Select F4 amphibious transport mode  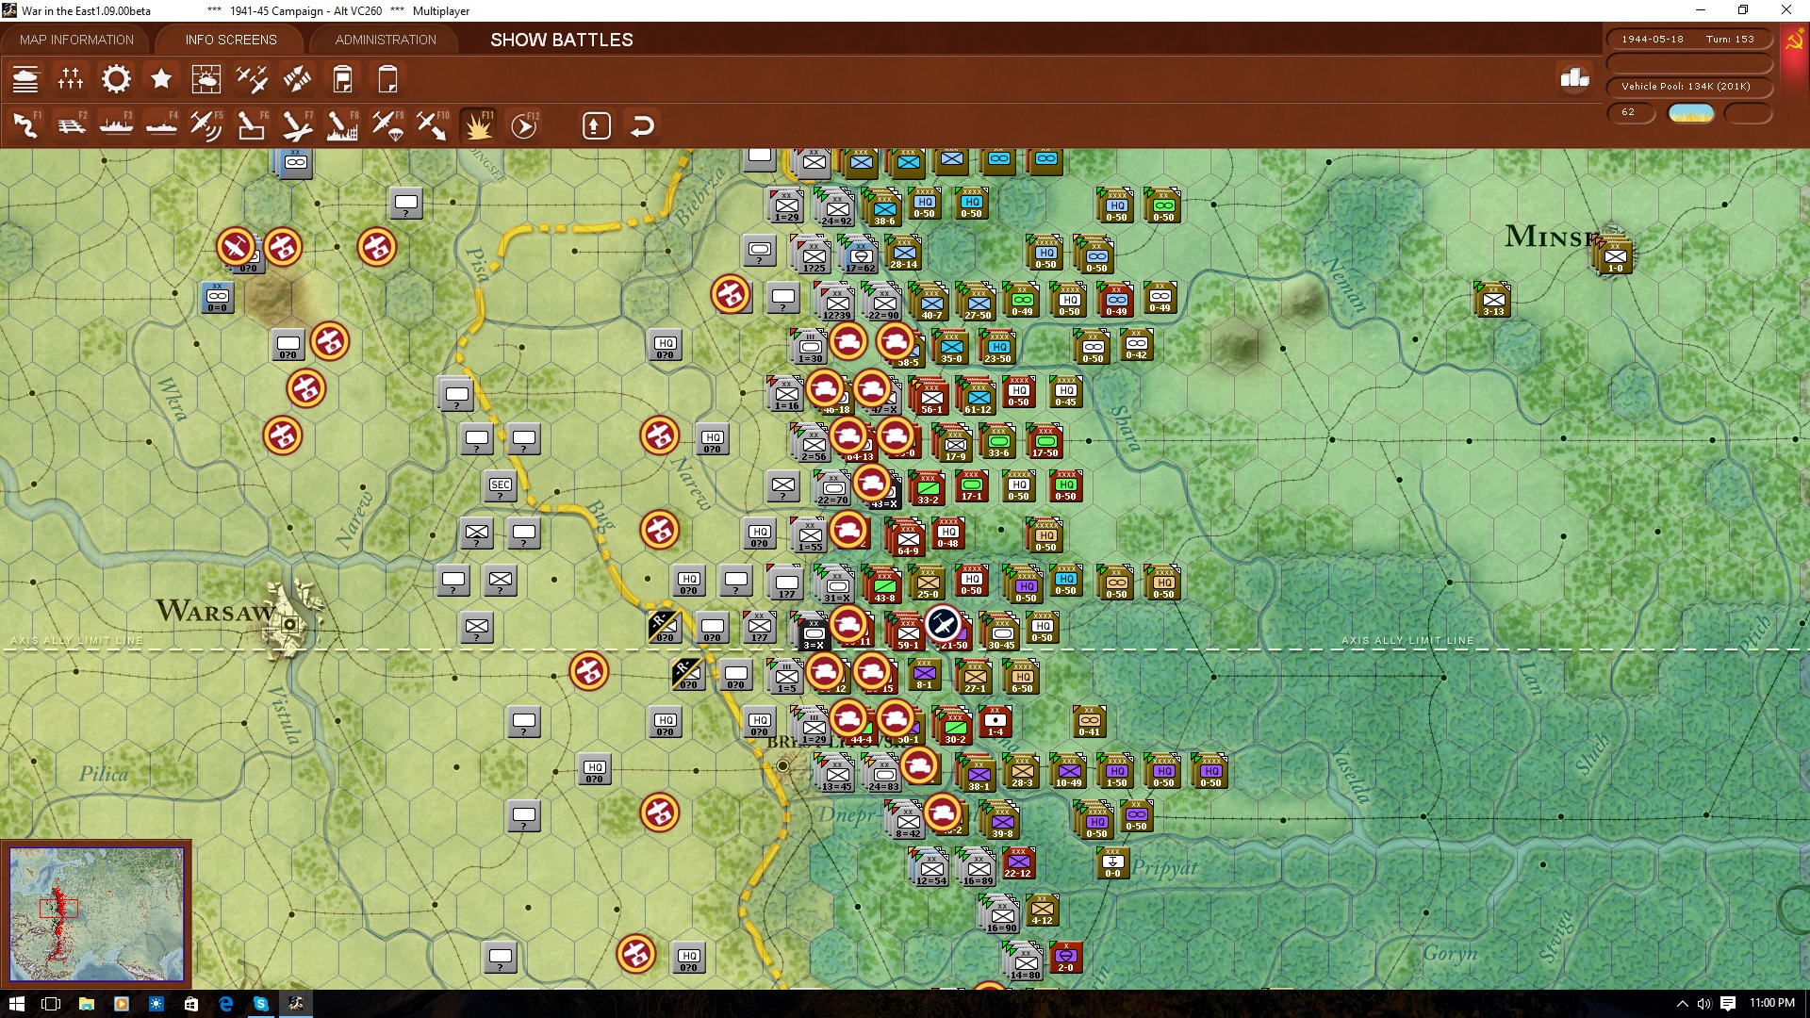[x=161, y=125]
